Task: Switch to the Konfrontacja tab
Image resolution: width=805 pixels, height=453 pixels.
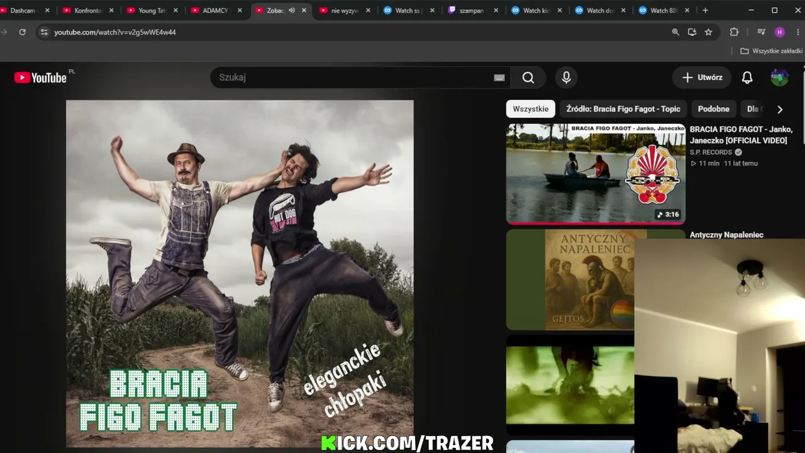Action: click(89, 10)
